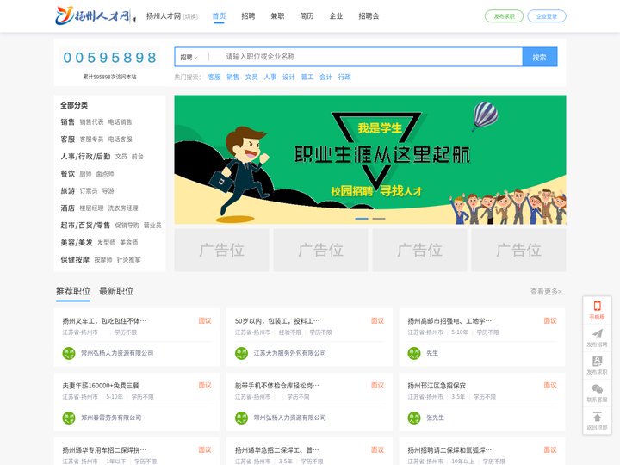
Task: Open job 扬州高邮市招强电、工地学…
Action: coord(449,320)
